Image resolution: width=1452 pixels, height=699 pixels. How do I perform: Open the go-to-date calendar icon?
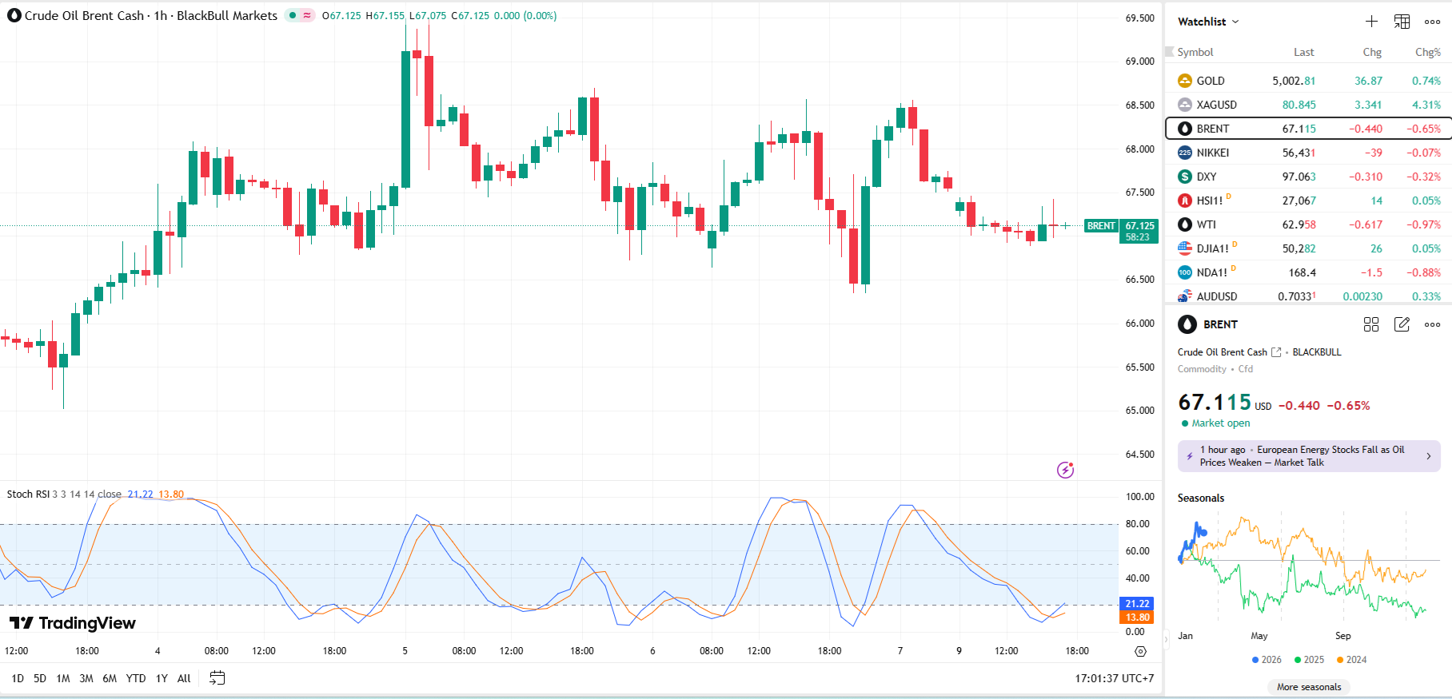coord(217,678)
